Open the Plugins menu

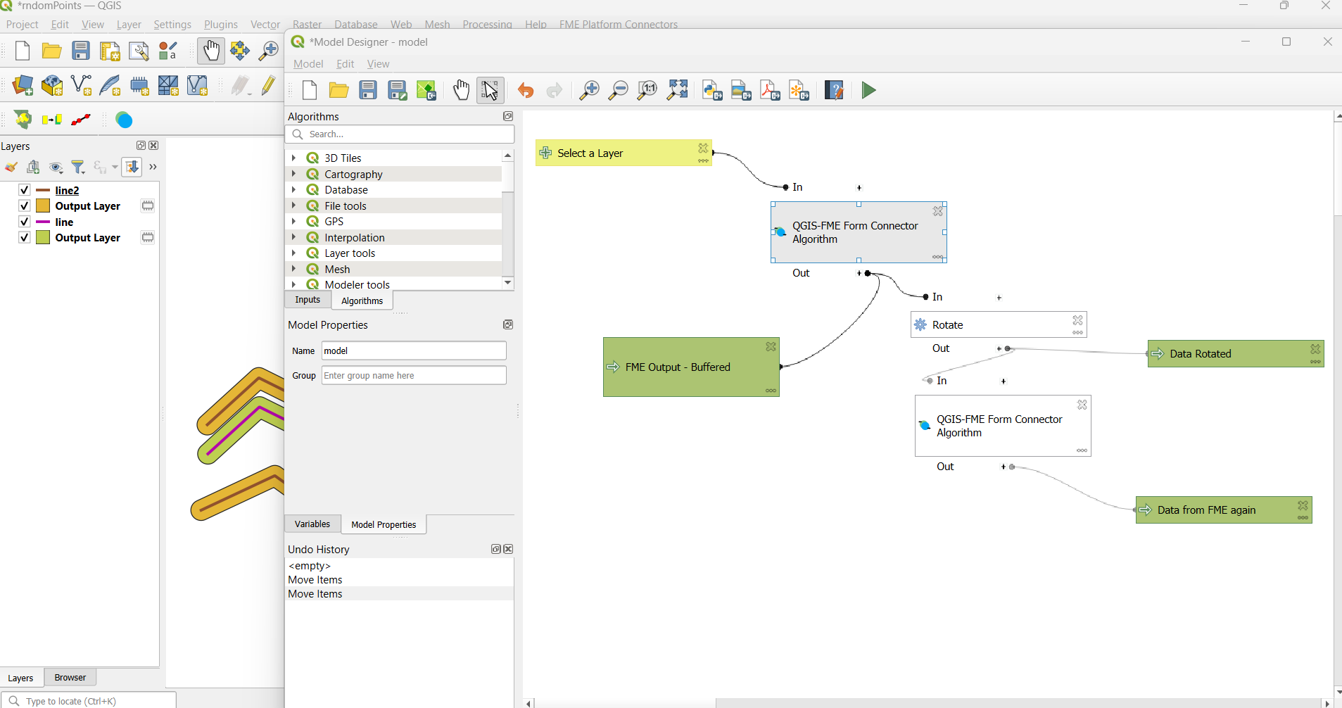[x=221, y=24]
